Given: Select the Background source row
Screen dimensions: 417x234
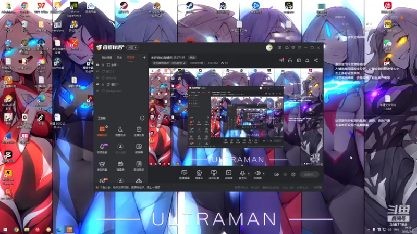Looking at the screenshot, I should [121, 91].
